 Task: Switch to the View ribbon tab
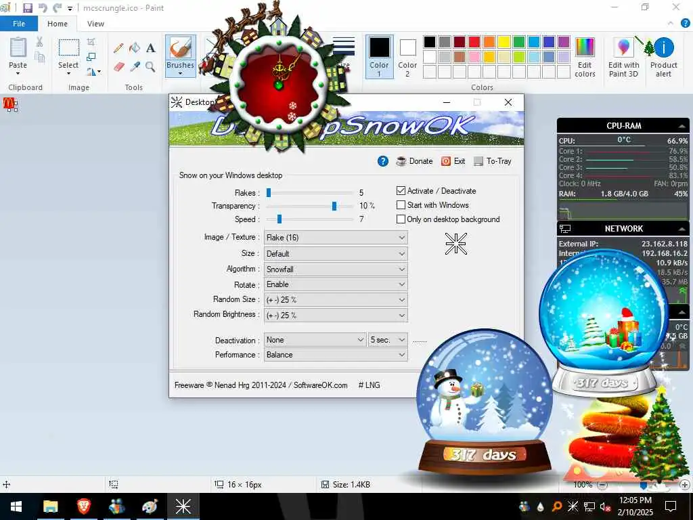[x=95, y=24]
